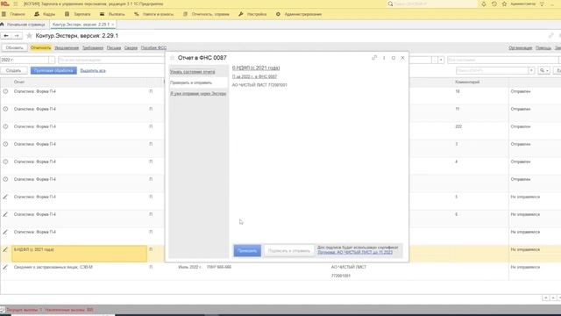
Task: Click the Подписать и отправить button
Action: [289, 250]
